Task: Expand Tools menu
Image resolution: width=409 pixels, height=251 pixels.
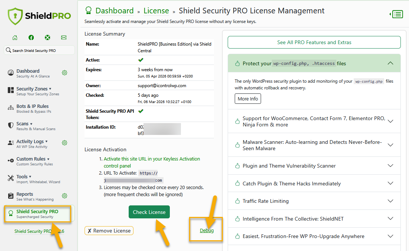Action: click(x=38, y=179)
